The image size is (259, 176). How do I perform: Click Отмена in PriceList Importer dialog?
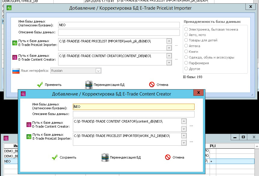click(159, 85)
